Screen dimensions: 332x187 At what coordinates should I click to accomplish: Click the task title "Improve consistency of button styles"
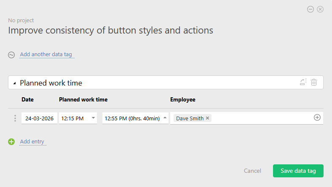pyautogui.click(x=110, y=30)
